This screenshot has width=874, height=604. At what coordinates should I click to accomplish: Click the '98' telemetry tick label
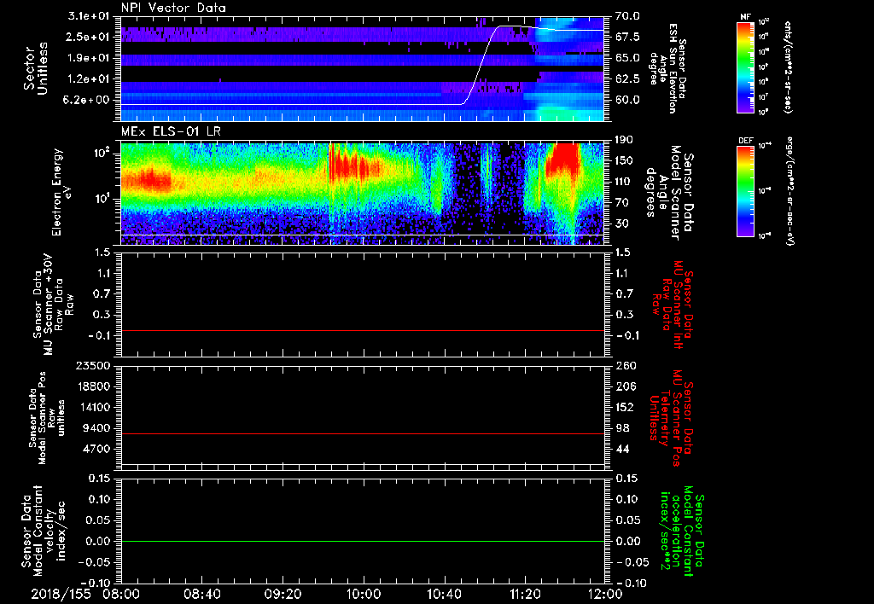tap(622, 428)
